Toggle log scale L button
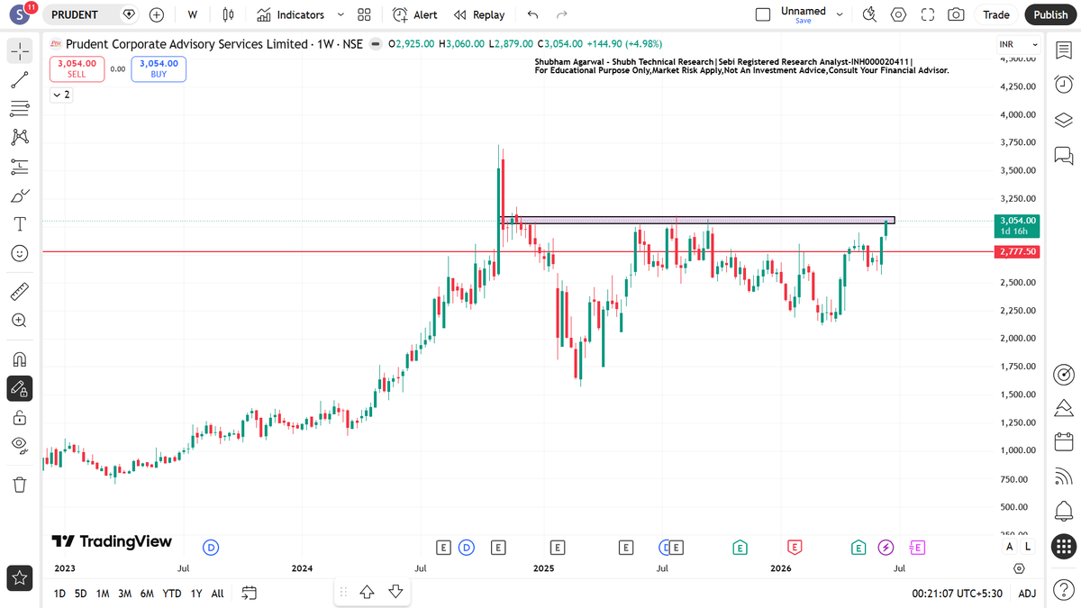Viewport: 1081px width, 608px height. (1028, 547)
